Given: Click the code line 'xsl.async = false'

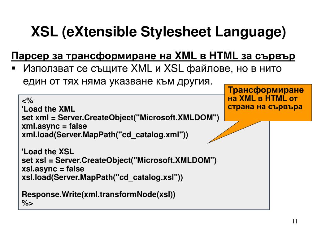Looking at the screenshot, I should (x=53, y=169).
